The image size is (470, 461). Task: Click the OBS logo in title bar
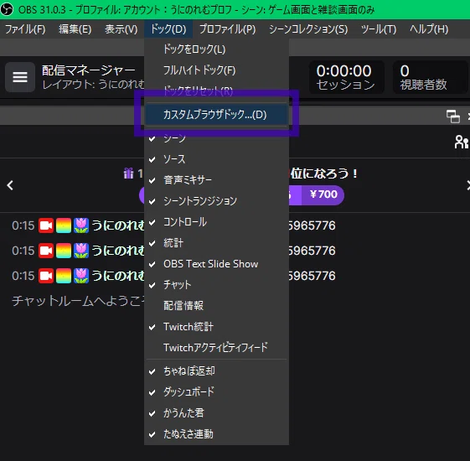pyautogui.click(x=7, y=9)
